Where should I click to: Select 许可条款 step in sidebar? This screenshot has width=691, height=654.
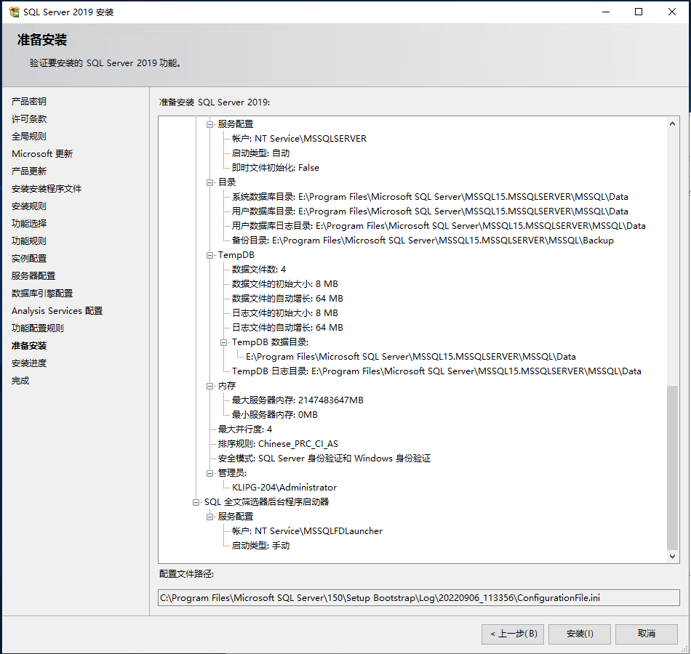29,119
